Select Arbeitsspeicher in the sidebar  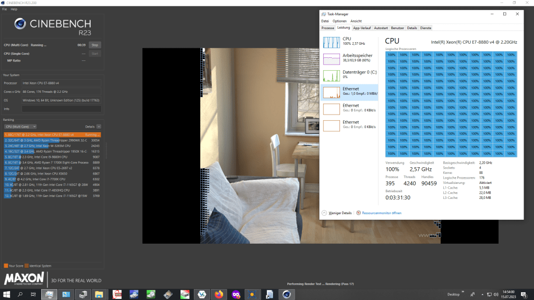coord(349,59)
